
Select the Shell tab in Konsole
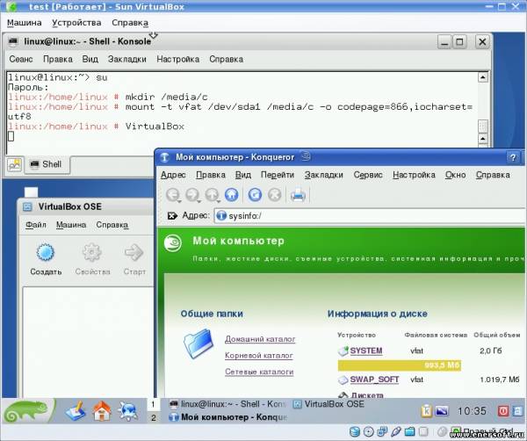pyautogui.click(x=47, y=164)
